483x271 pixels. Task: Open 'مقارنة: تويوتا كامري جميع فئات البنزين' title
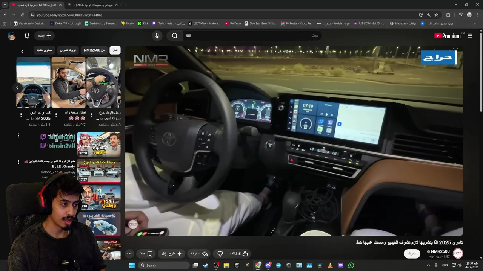pos(50,164)
